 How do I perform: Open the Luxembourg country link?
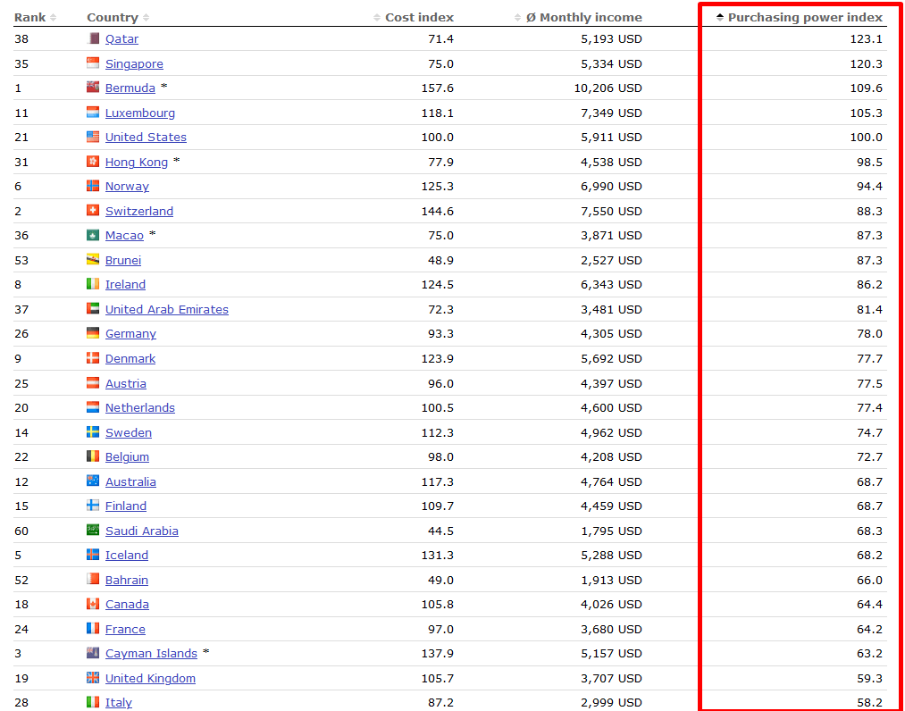(139, 113)
